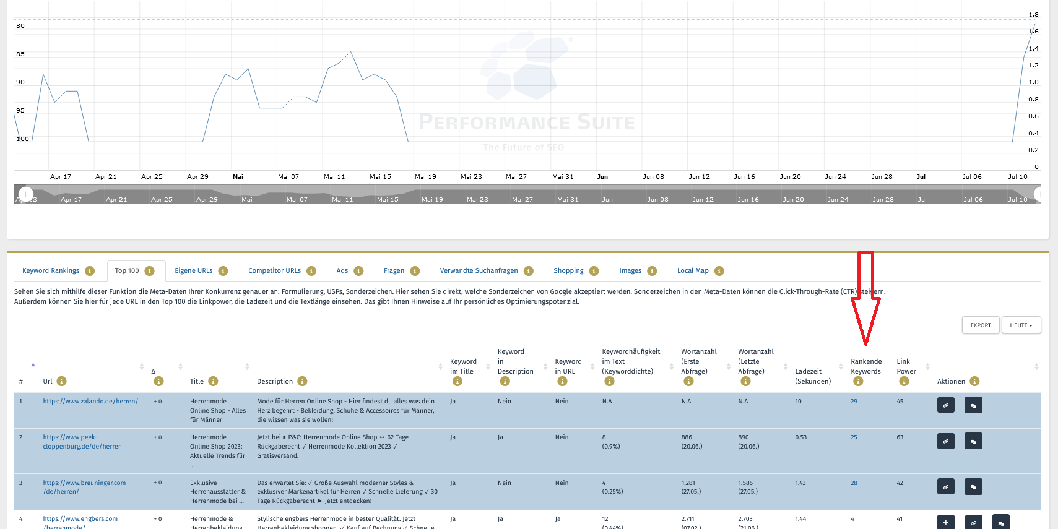Screen dimensions: 1058x529
Task: Open rankende keywords count 29
Action: pyautogui.click(x=854, y=402)
